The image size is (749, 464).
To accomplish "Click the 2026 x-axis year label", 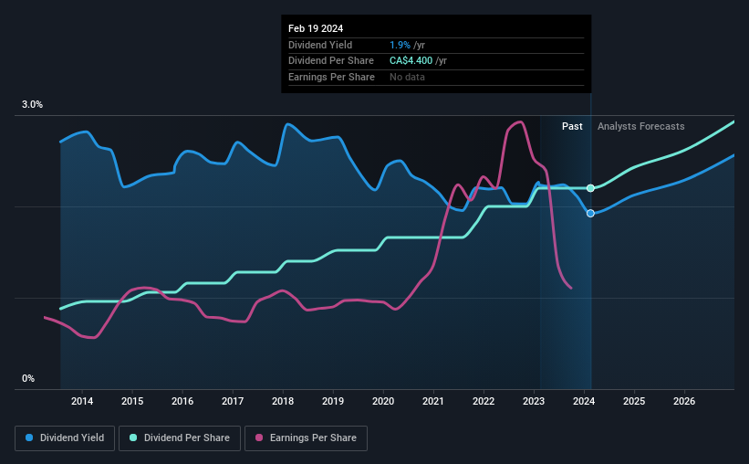I will point(684,401).
